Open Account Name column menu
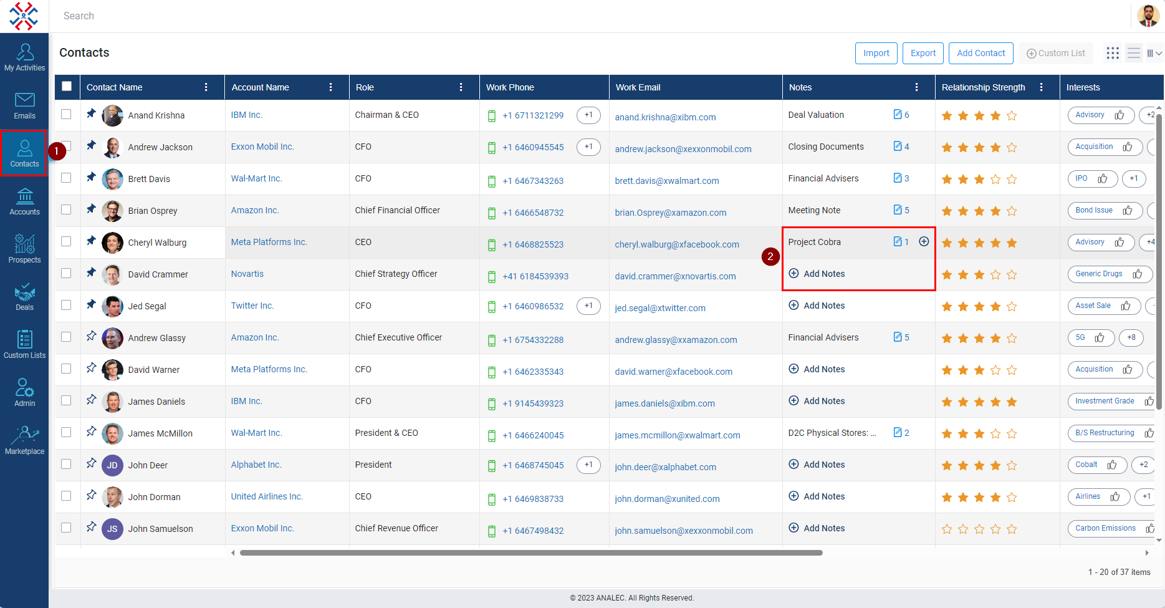The width and height of the screenshot is (1165, 608). pyautogui.click(x=331, y=87)
